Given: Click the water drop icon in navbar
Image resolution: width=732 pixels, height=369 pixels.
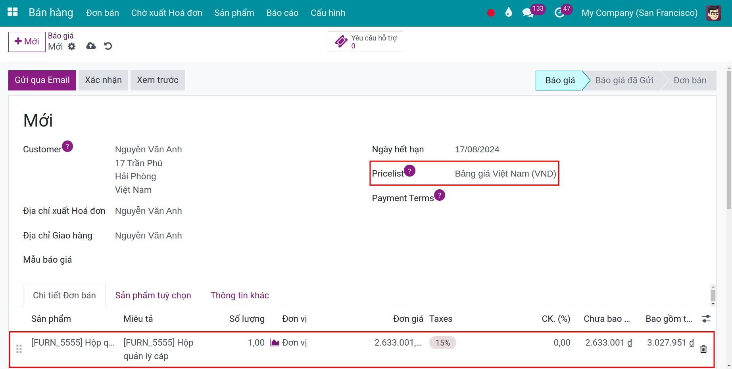Looking at the screenshot, I should [x=509, y=13].
